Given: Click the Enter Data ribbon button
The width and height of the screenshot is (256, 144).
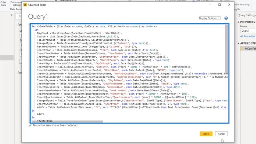Looking at the screenshot, I should pyautogui.click(x=3, y=4).
